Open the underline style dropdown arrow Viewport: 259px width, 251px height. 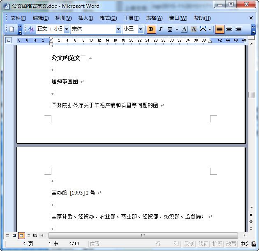pyautogui.click(x=177, y=30)
